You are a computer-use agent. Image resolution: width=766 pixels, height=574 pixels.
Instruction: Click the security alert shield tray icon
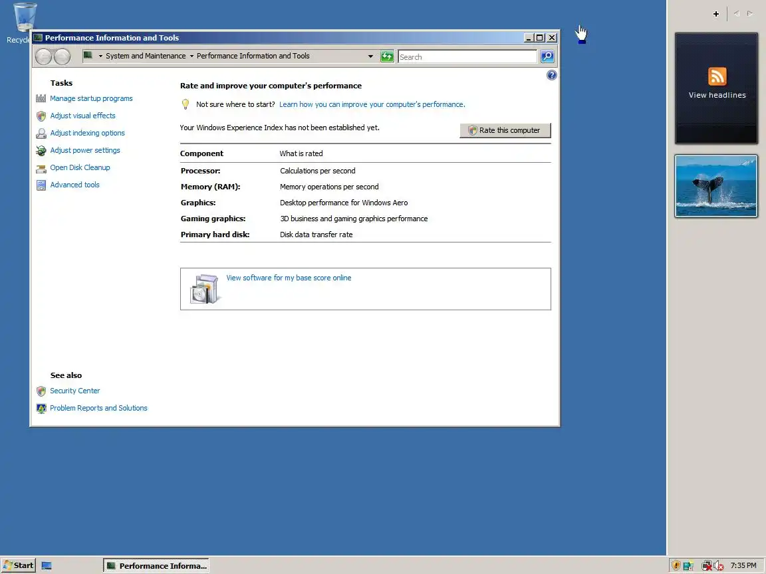click(x=676, y=566)
